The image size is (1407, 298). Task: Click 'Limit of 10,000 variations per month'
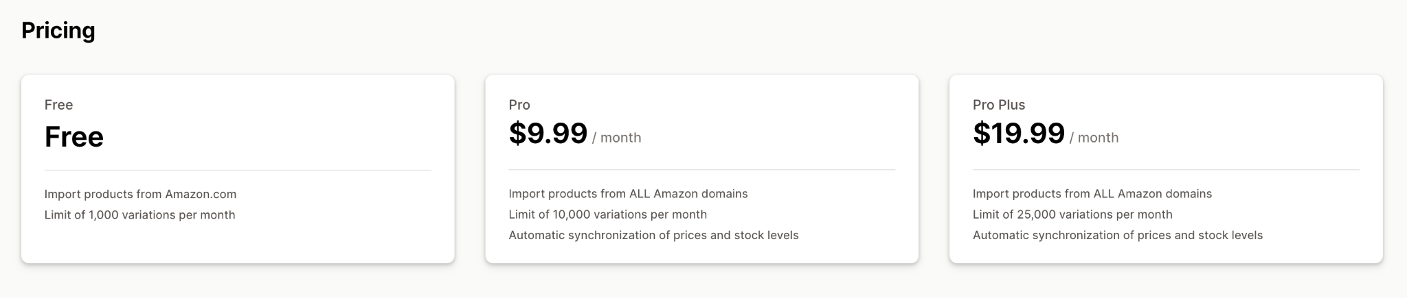pyautogui.click(x=607, y=214)
